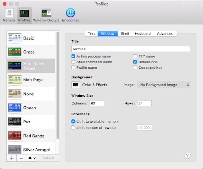Image resolution: width=203 pixels, height=169 pixels.
Task: Open the background Color & Effects swatch
Action: (76, 85)
